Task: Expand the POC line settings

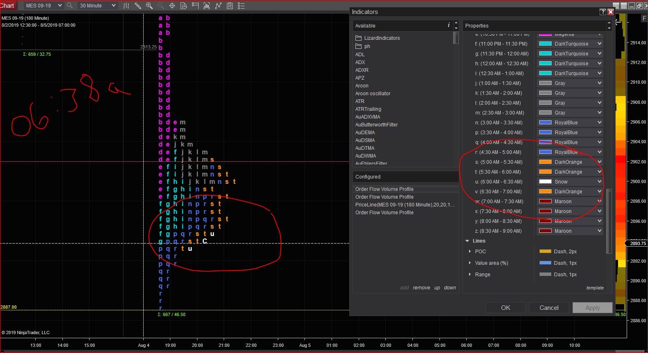Action: pyautogui.click(x=470, y=252)
